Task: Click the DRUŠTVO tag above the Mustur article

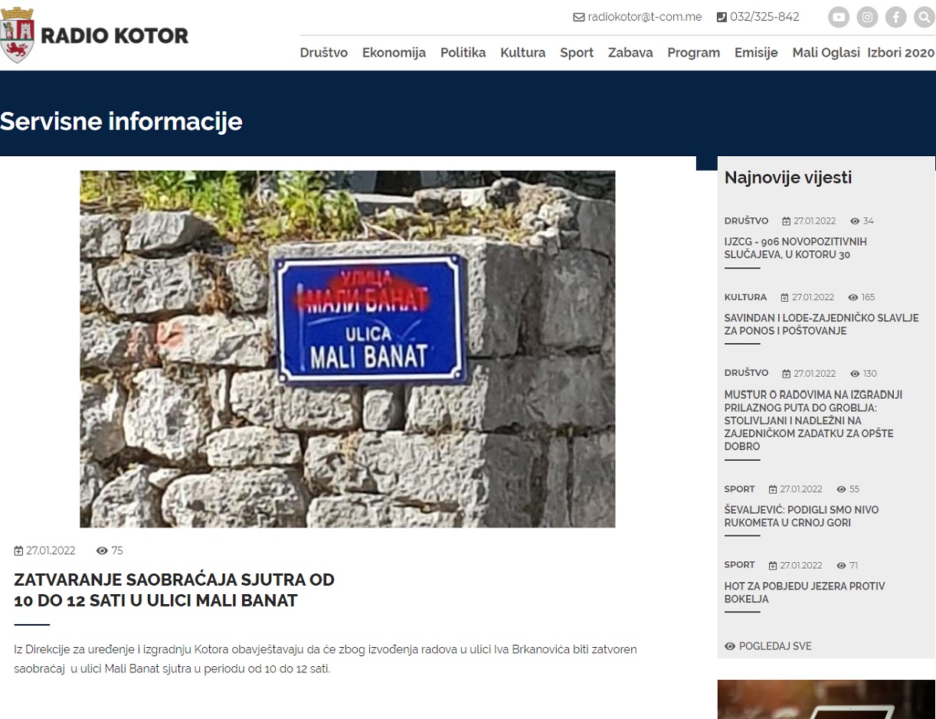Action: click(747, 373)
